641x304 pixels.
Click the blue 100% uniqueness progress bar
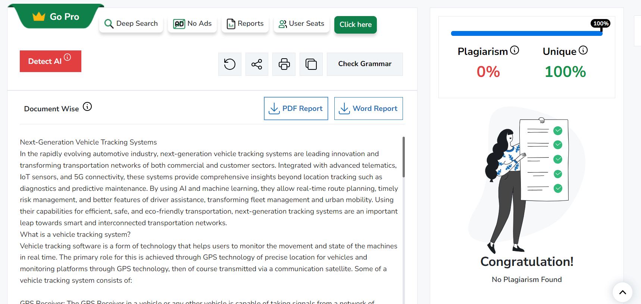point(526,34)
